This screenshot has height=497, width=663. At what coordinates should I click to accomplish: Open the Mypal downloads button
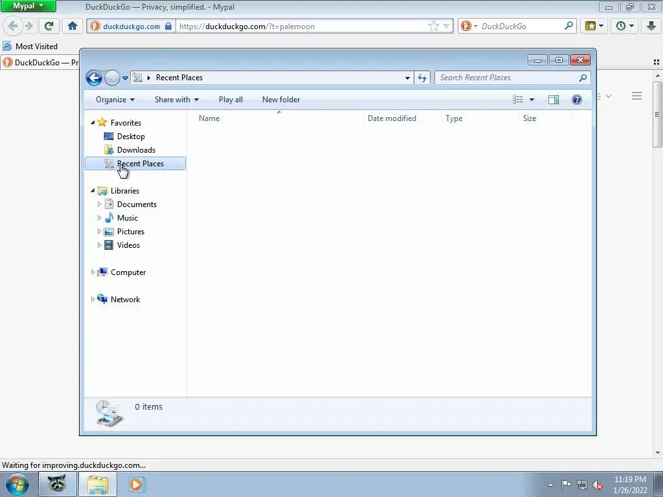coord(651,26)
